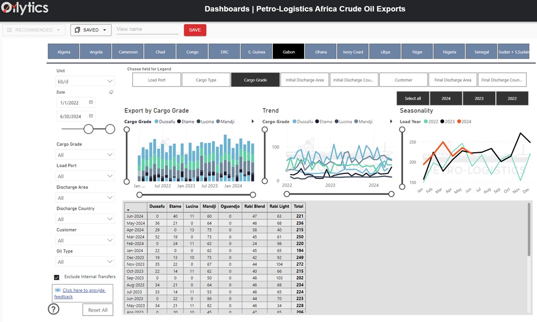Image resolution: width=537 pixels, height=322 pixels.
Task: Open the RECOMMENDED views dropdown
Action: (34, 30)
